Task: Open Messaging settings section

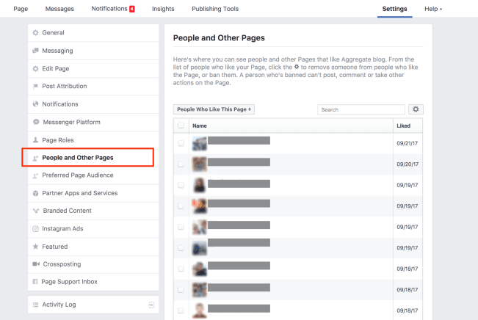Action: pyautogui.click(x=93, y=51)
